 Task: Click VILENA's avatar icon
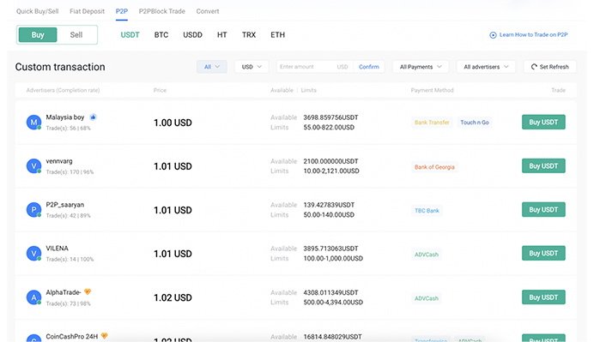[33, 254]
